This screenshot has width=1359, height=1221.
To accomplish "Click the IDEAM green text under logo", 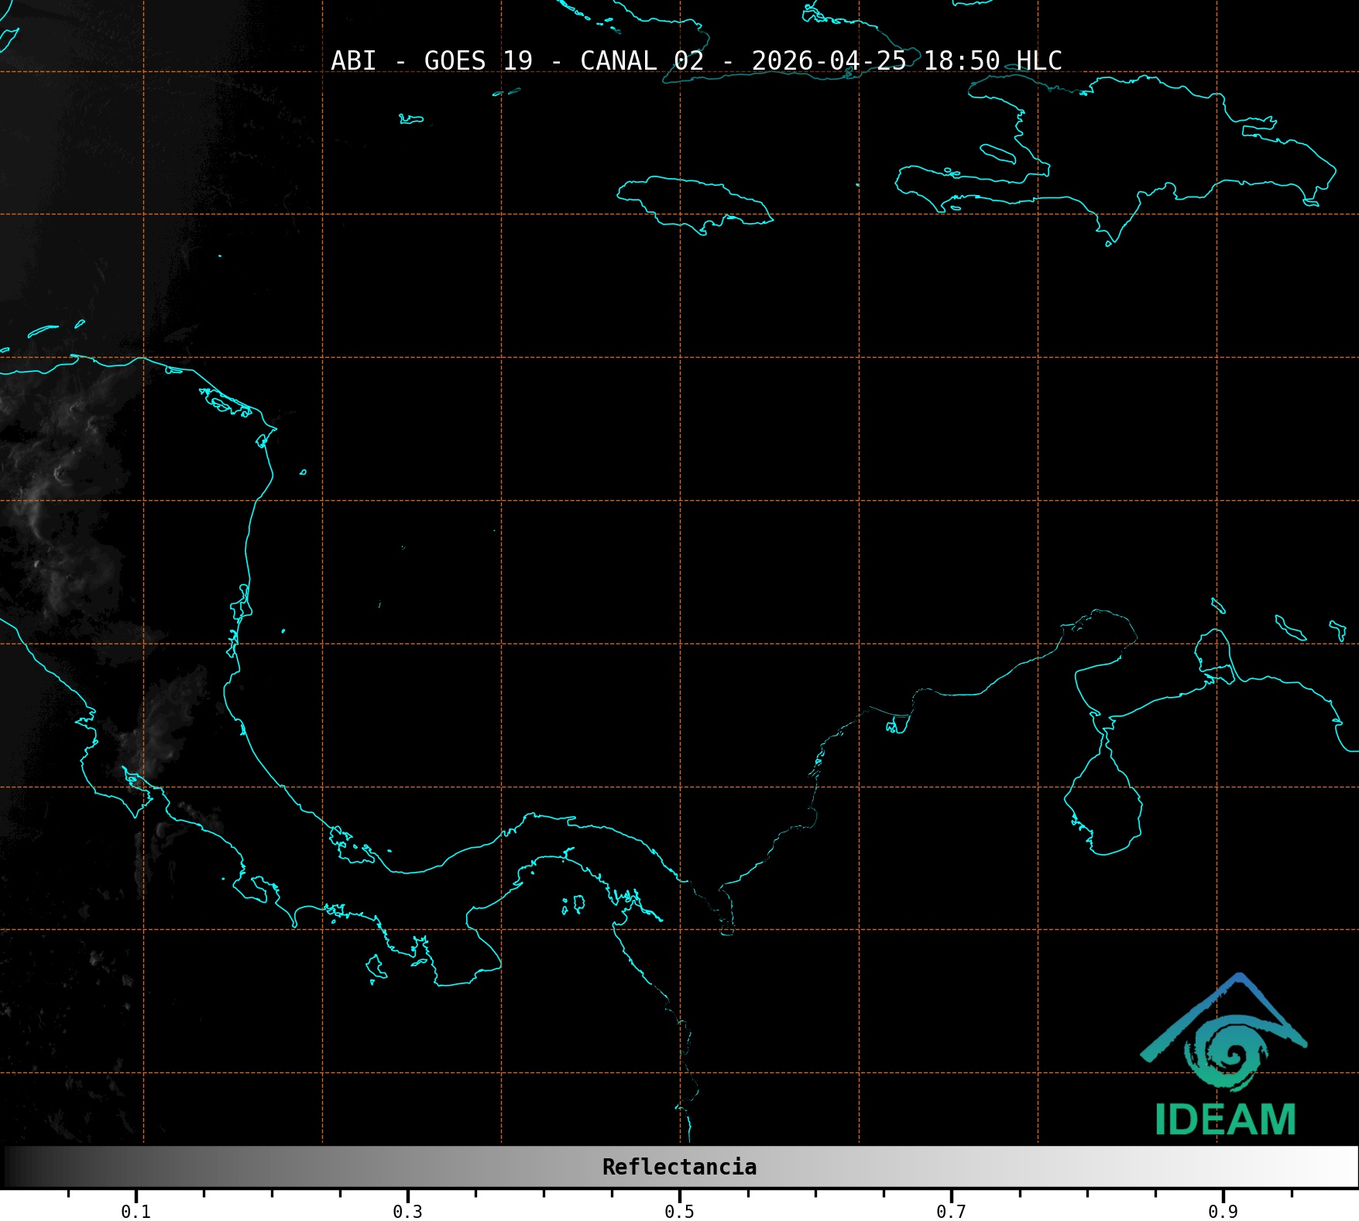I will tap(1225, 1120).
